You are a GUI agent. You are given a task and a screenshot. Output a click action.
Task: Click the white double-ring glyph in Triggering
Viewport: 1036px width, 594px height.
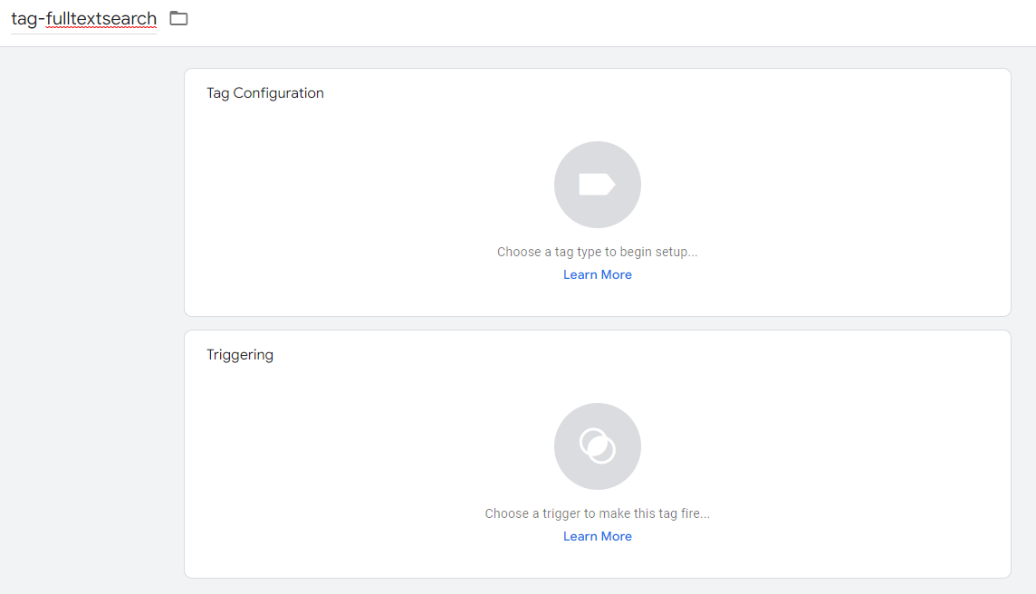(x=598, y=446)
